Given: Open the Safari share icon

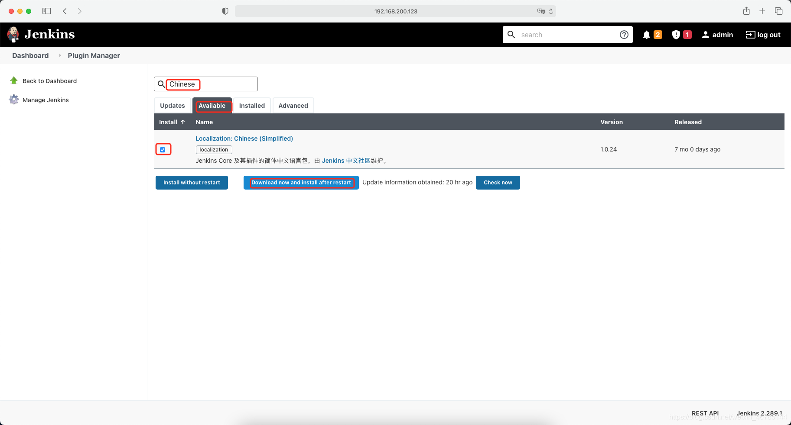Looking at the screenshot, I should click(x=746, y=11).
